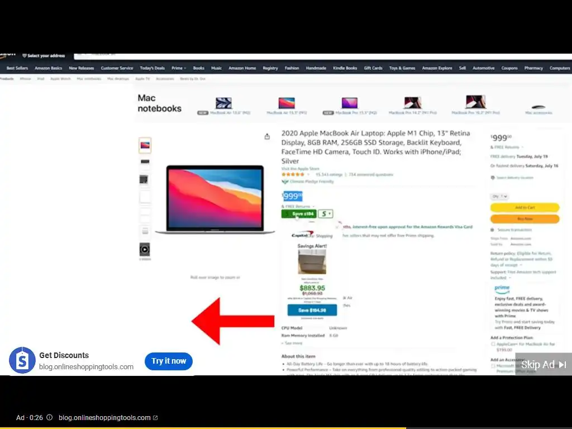Click the yellow Add to Cart button

coord(525,207)
